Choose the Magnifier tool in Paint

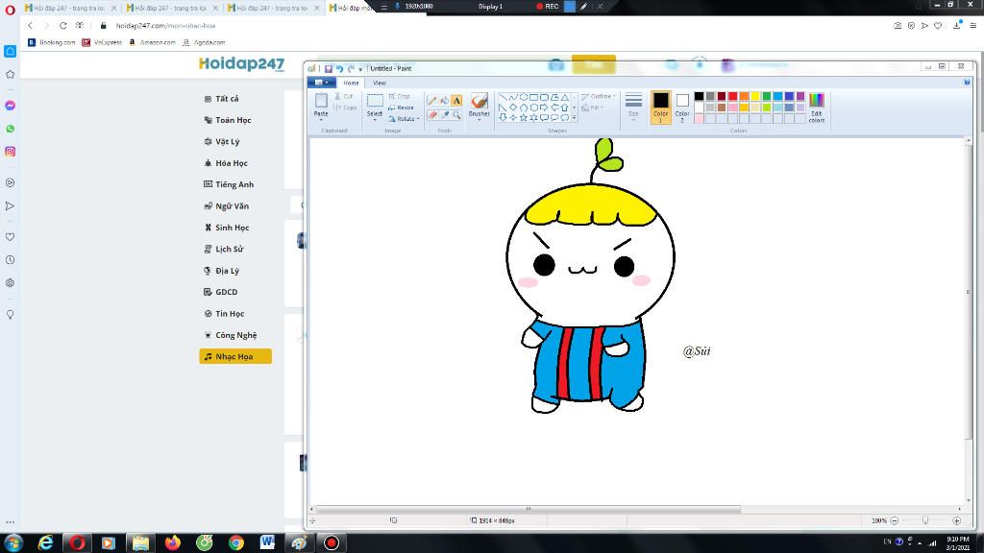456,115
